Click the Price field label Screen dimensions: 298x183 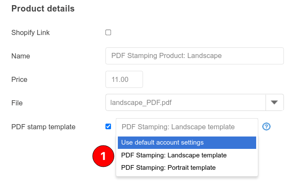point(19,80)
